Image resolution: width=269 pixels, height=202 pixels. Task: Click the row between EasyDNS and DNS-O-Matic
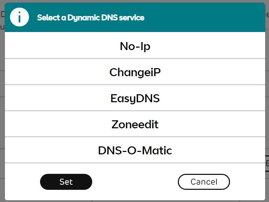(135, 124)
